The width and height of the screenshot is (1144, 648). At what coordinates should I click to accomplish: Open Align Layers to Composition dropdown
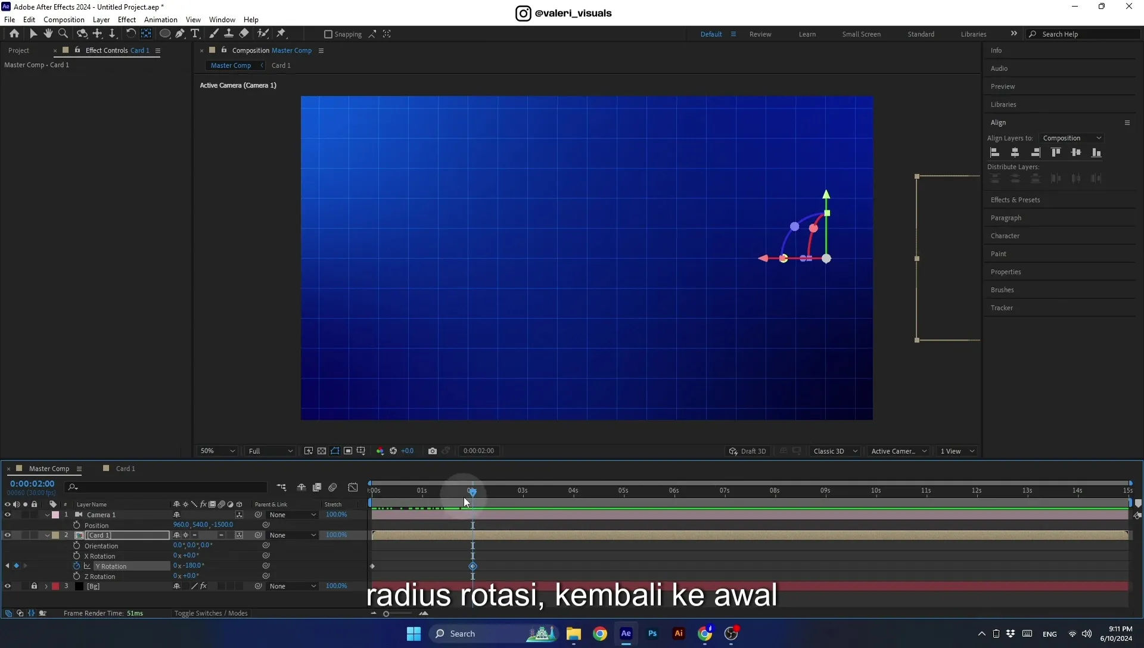pos(1072,138)
